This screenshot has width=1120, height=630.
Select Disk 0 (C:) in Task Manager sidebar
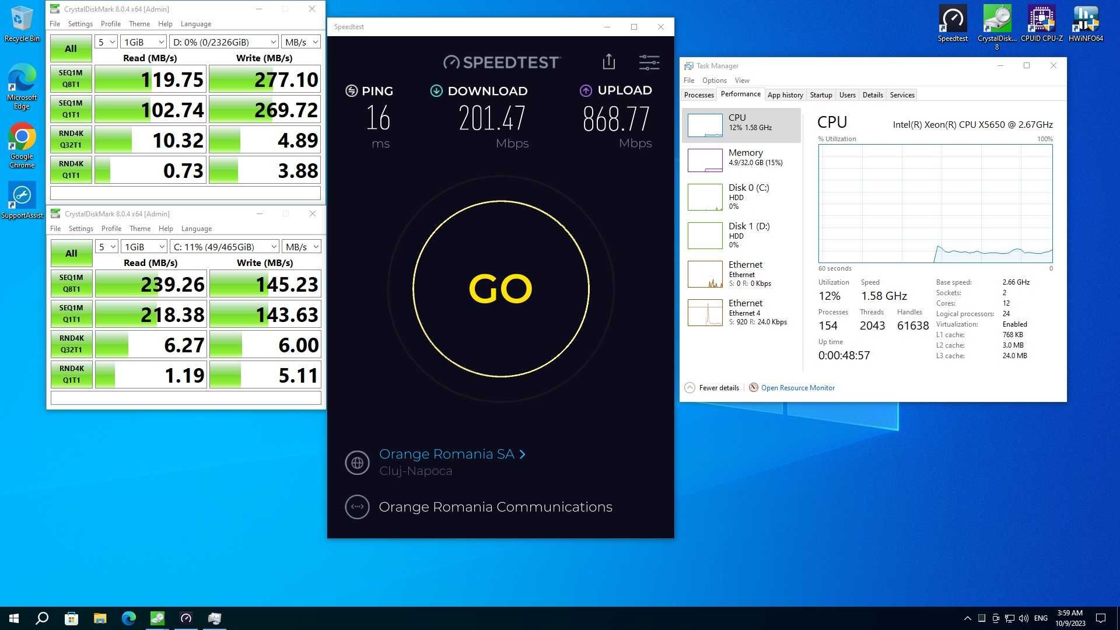[741, 197]
